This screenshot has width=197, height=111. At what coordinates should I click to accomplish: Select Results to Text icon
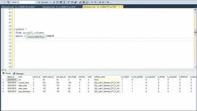point(80,2)
